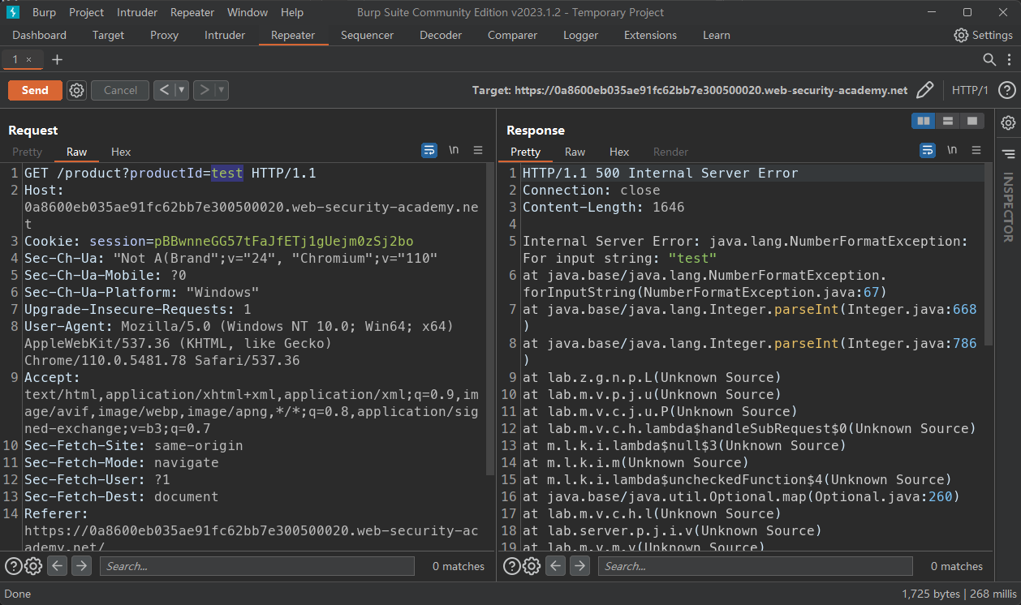
Task: Show Response in Hex view
Action: (619, 152)
